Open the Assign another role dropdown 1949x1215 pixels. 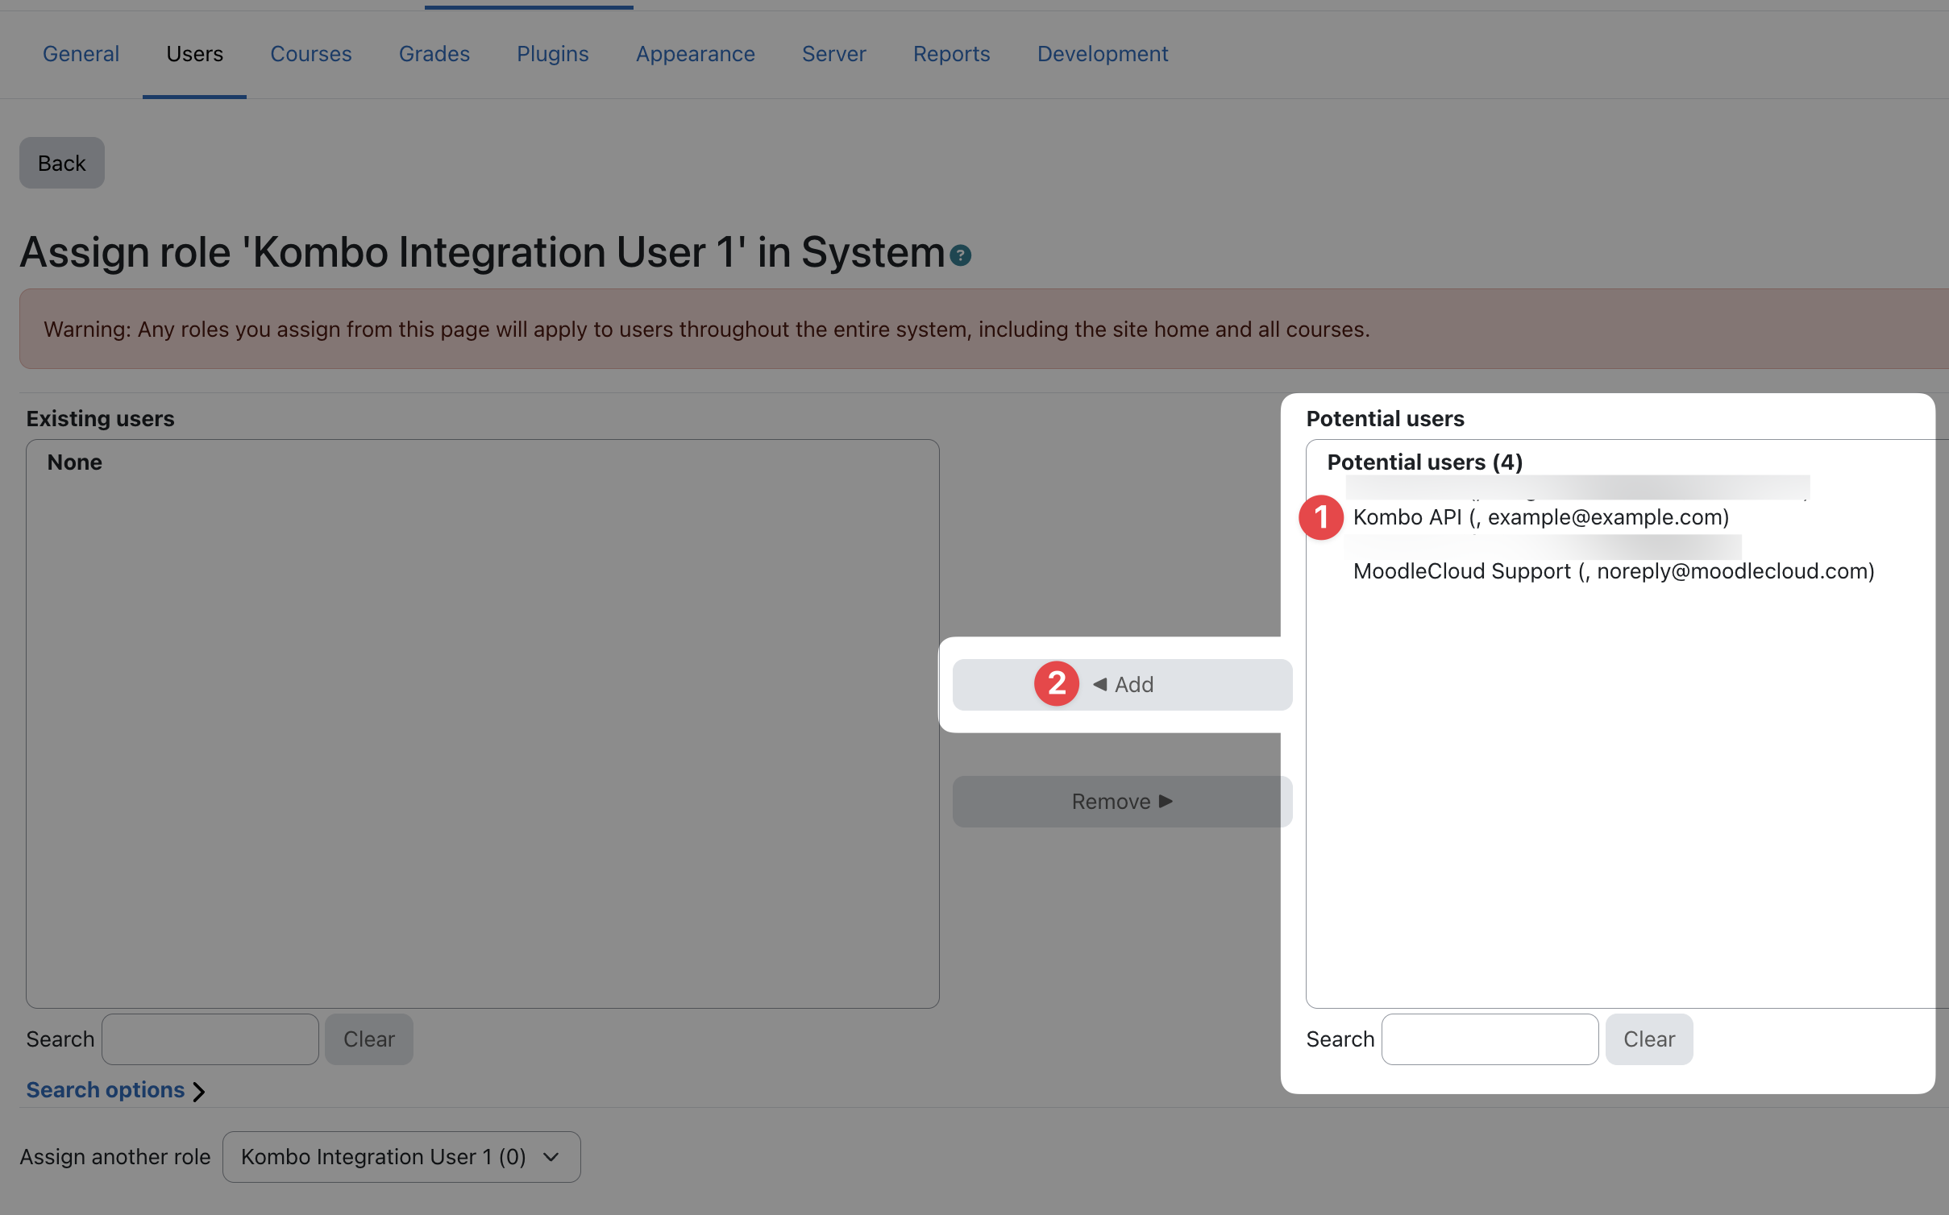pyautogui.click(x=401, y=1156)
